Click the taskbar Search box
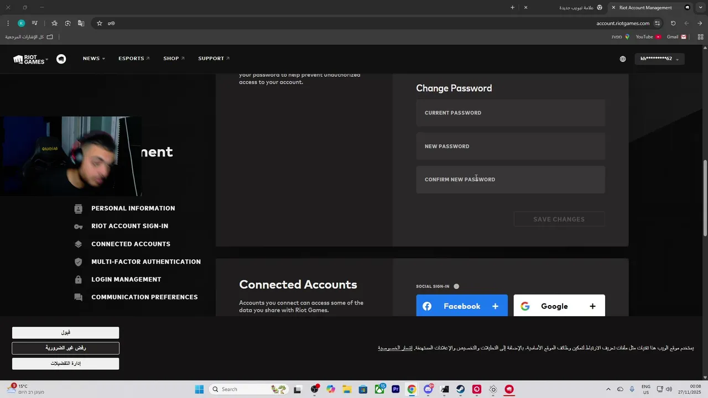The image size is (708, 398). coord(248,389)
